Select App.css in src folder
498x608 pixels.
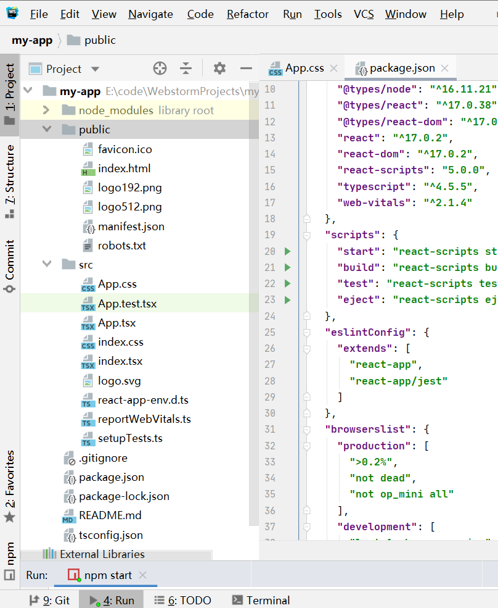click(117, 284)
